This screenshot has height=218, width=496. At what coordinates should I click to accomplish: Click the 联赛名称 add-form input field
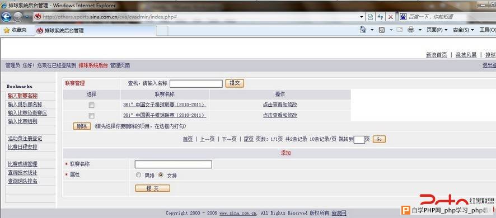(x=174, y=164)
